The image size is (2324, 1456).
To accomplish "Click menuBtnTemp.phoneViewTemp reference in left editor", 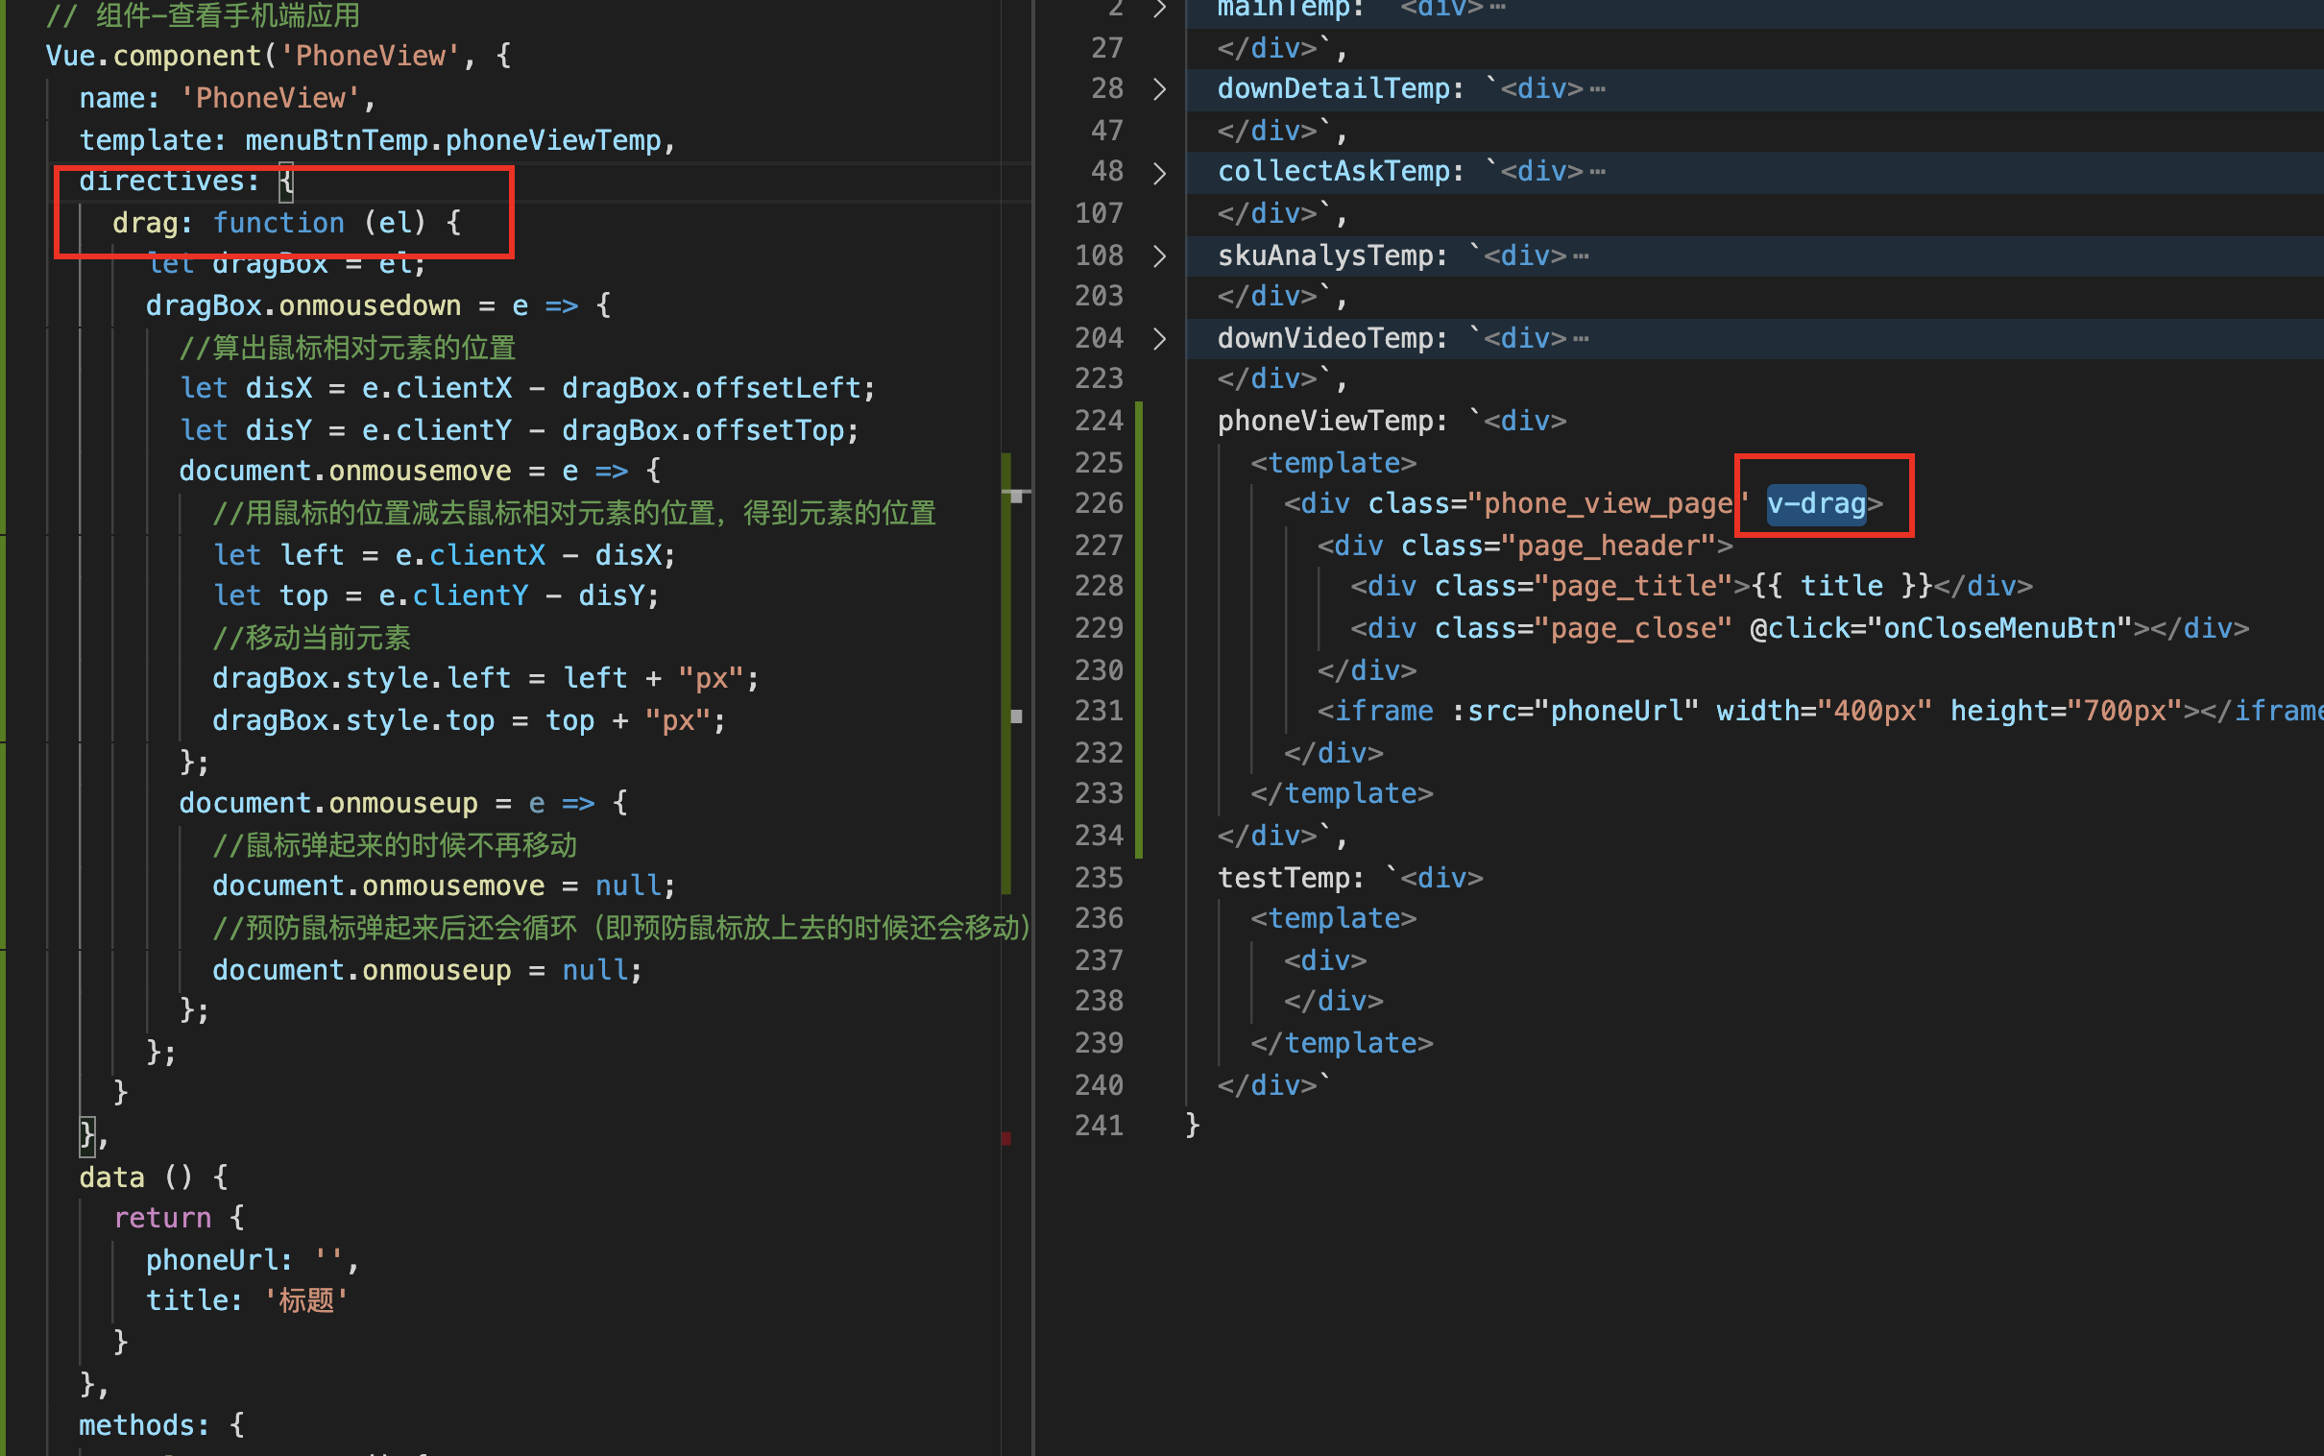I will (x=452, y=140).
